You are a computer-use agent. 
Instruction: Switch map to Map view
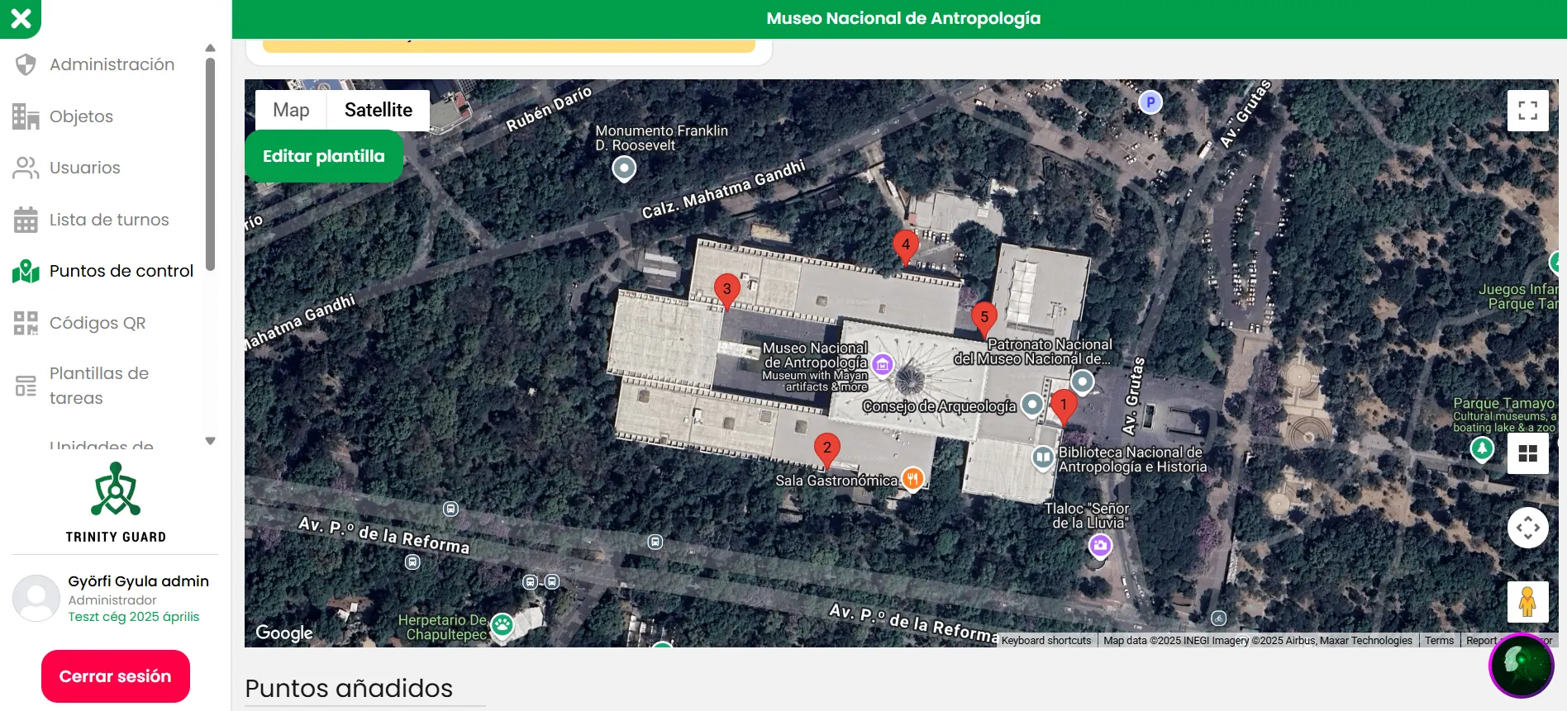pos(291,110)
